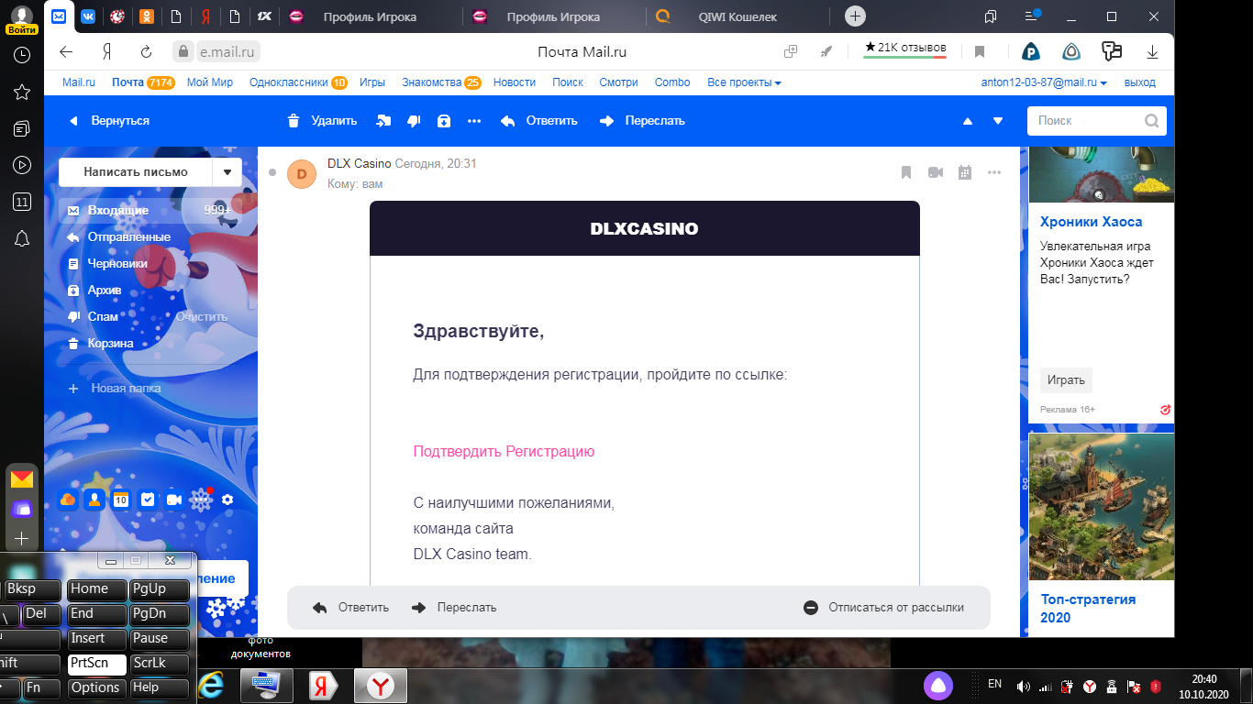Open Contacts icon in mail sidebar

tap(94, 500)
